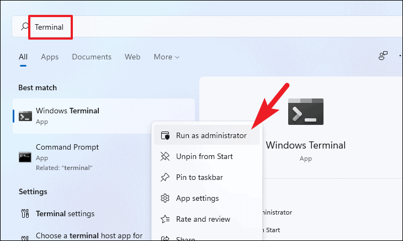This screenshot has height=241, width=403.
Task: Open Windows Terminal best match result
Action: point(104,116)
